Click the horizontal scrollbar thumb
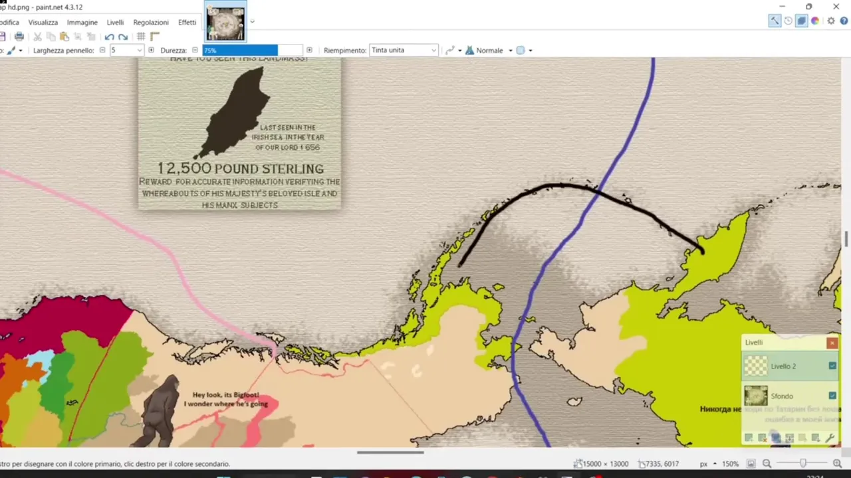This screenshot has width=851, height=478. (390, 452)
